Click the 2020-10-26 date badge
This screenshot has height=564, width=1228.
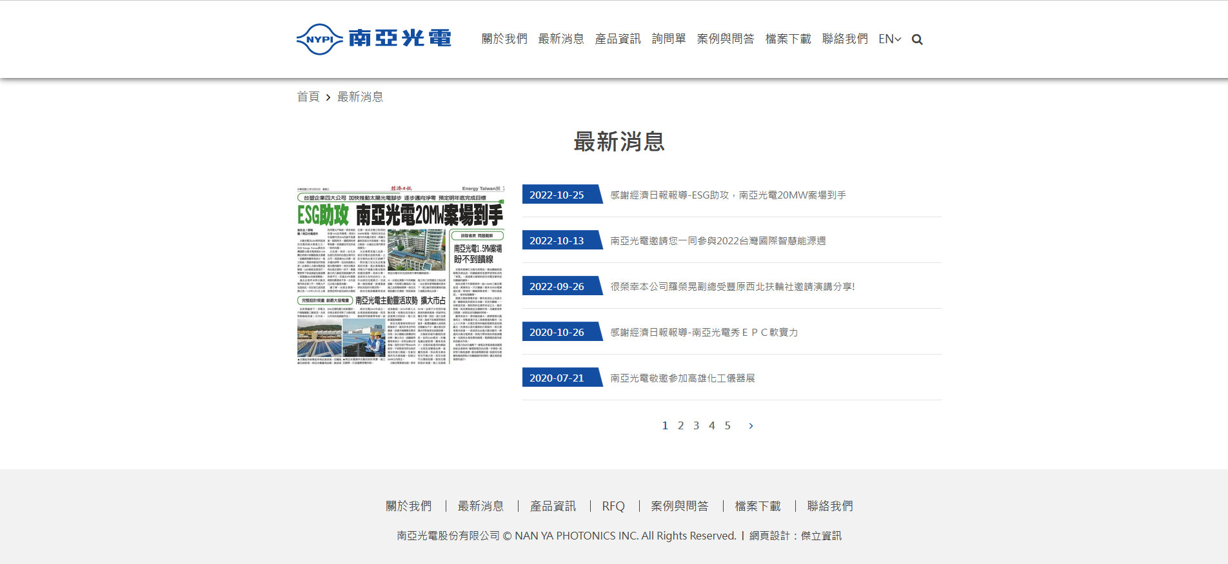pyautogui.click(x=562, y=332)
